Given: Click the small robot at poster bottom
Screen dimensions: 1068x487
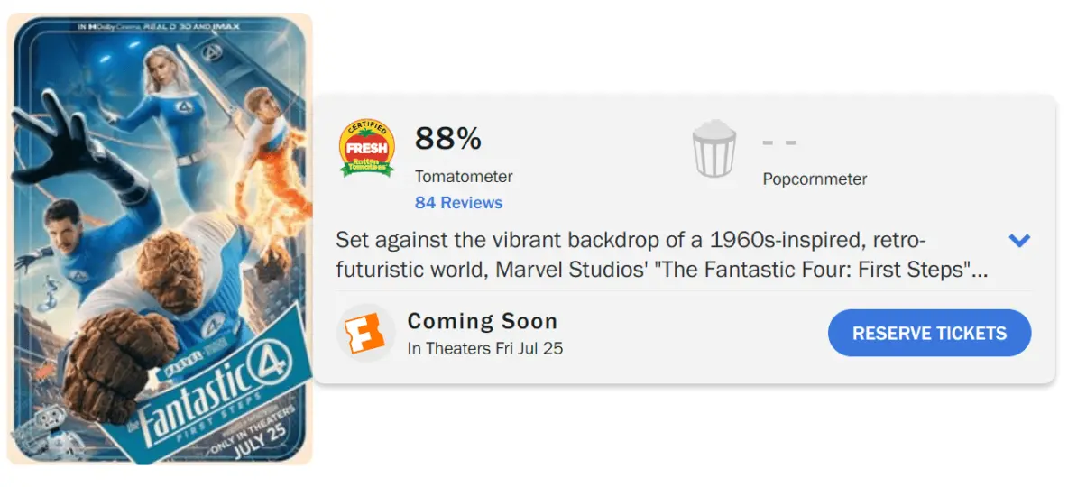Looking at the screenshot, I should [41, 433].
